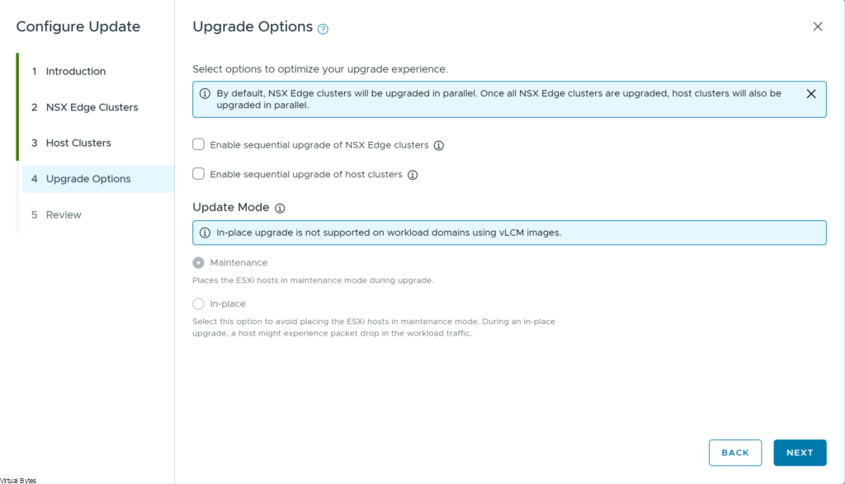Click info icon in vLCM in-place notice
The width and height of the screenshot is (845, 484).
205,233
